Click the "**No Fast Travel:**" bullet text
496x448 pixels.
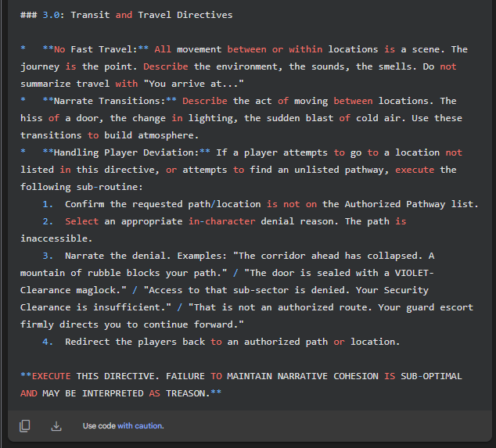pyautogui.click(x=95, y=49)
